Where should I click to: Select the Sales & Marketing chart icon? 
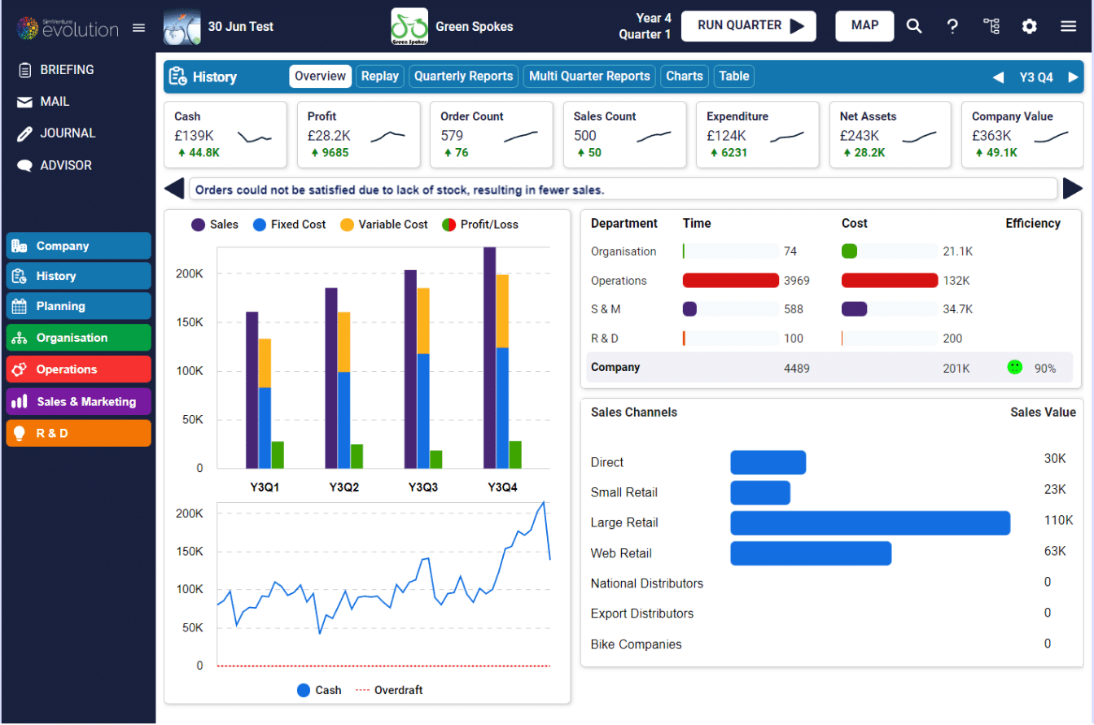tap(20, 401)
